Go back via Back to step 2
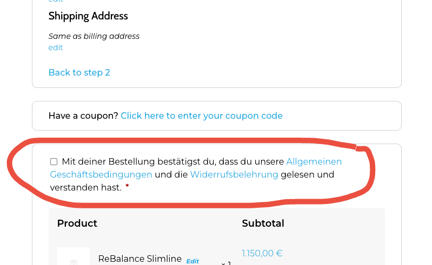The image size is (432, 265). (79, 72)
